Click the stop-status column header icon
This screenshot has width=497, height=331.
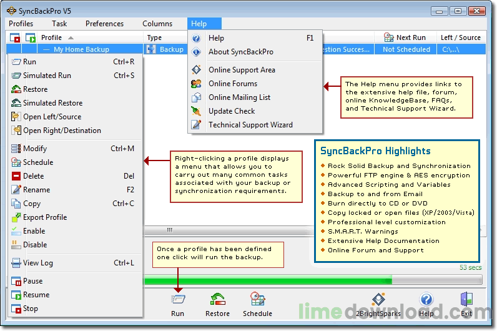click(14, 37)
